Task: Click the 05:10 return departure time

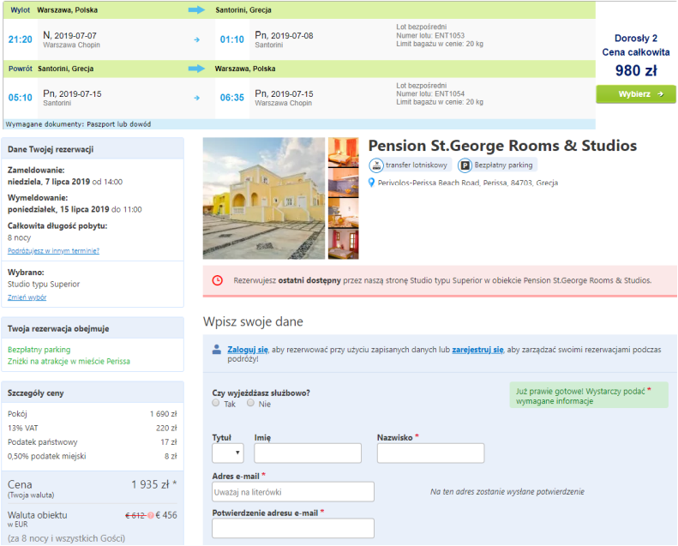Action: [x=21, y=98]
